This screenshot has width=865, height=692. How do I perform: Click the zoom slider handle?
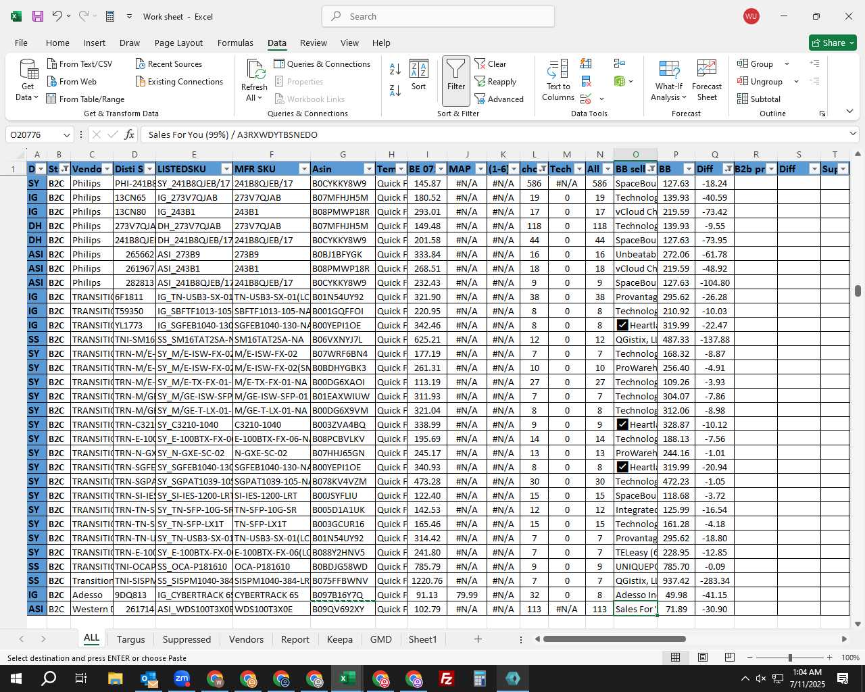point(790,658)
